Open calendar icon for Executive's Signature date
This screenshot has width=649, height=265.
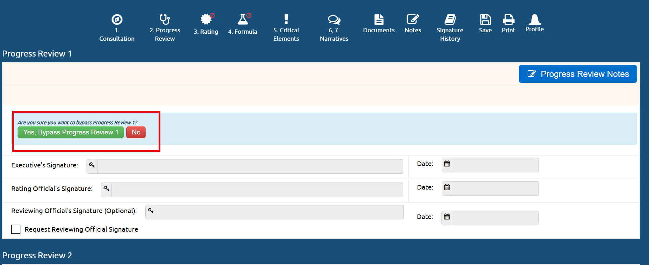pyautogui.click(x=447, y=164)
